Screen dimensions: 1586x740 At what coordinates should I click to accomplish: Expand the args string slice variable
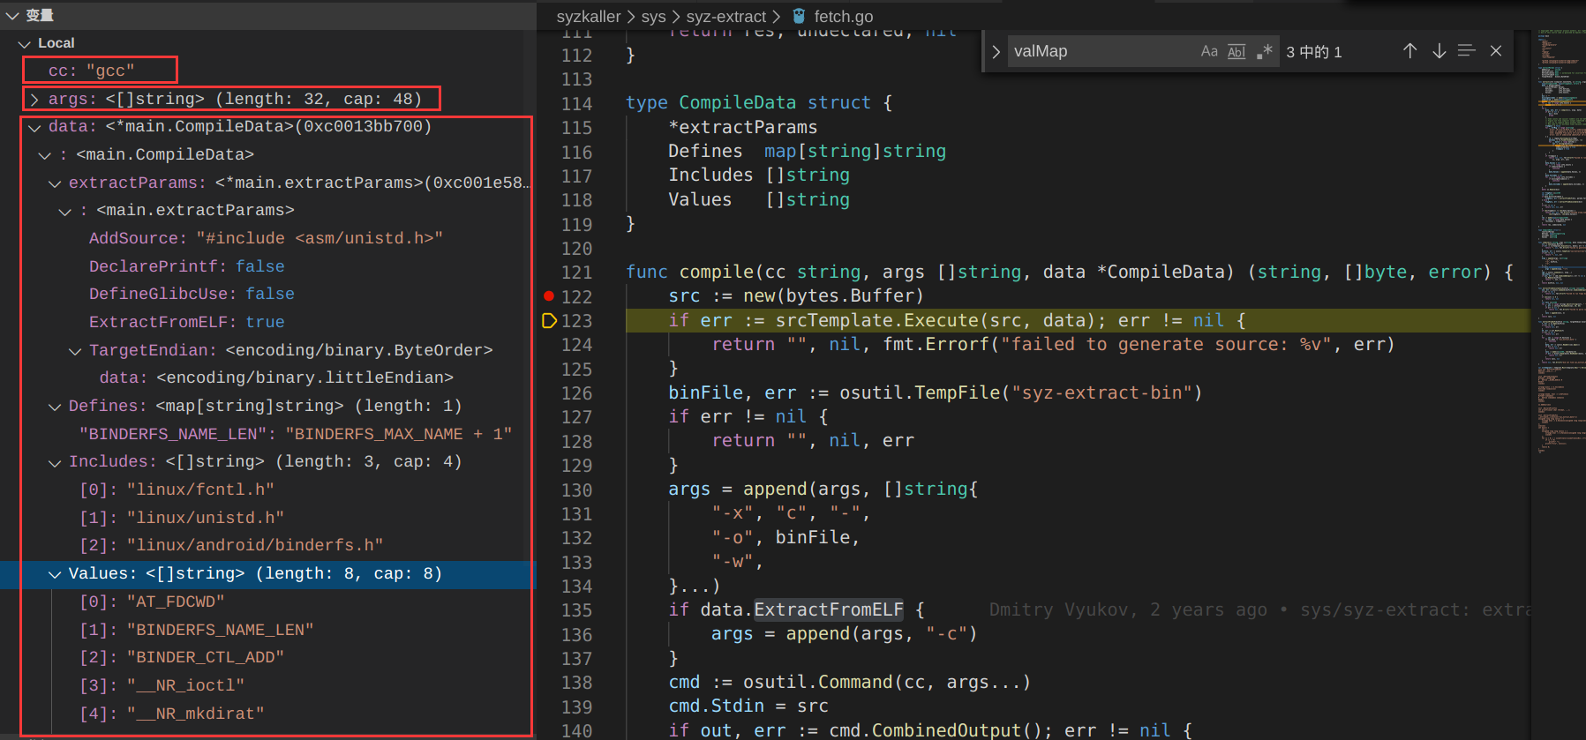pyautogui.click(x=34, y=100)
